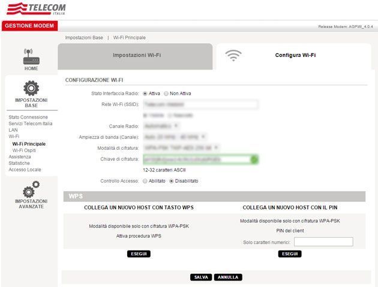Select the Attiva radio option

pos(144,93)
